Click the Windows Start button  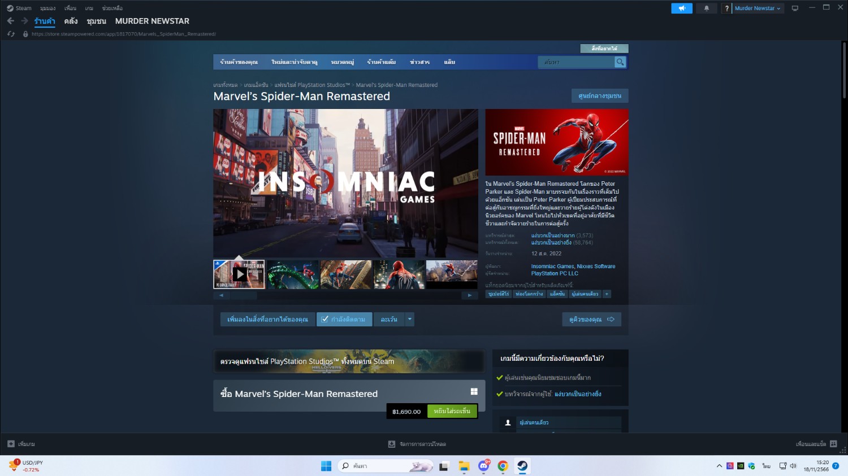tap(326, 466)
